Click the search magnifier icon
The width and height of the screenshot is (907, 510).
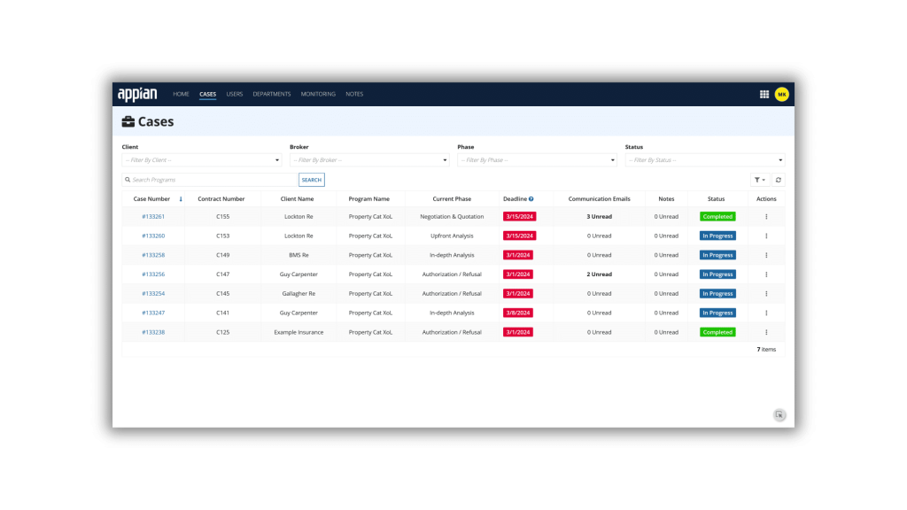pyautogui.click(x=126, y=179)
